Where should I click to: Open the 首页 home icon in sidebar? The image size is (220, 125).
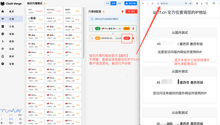click(3, 11)
